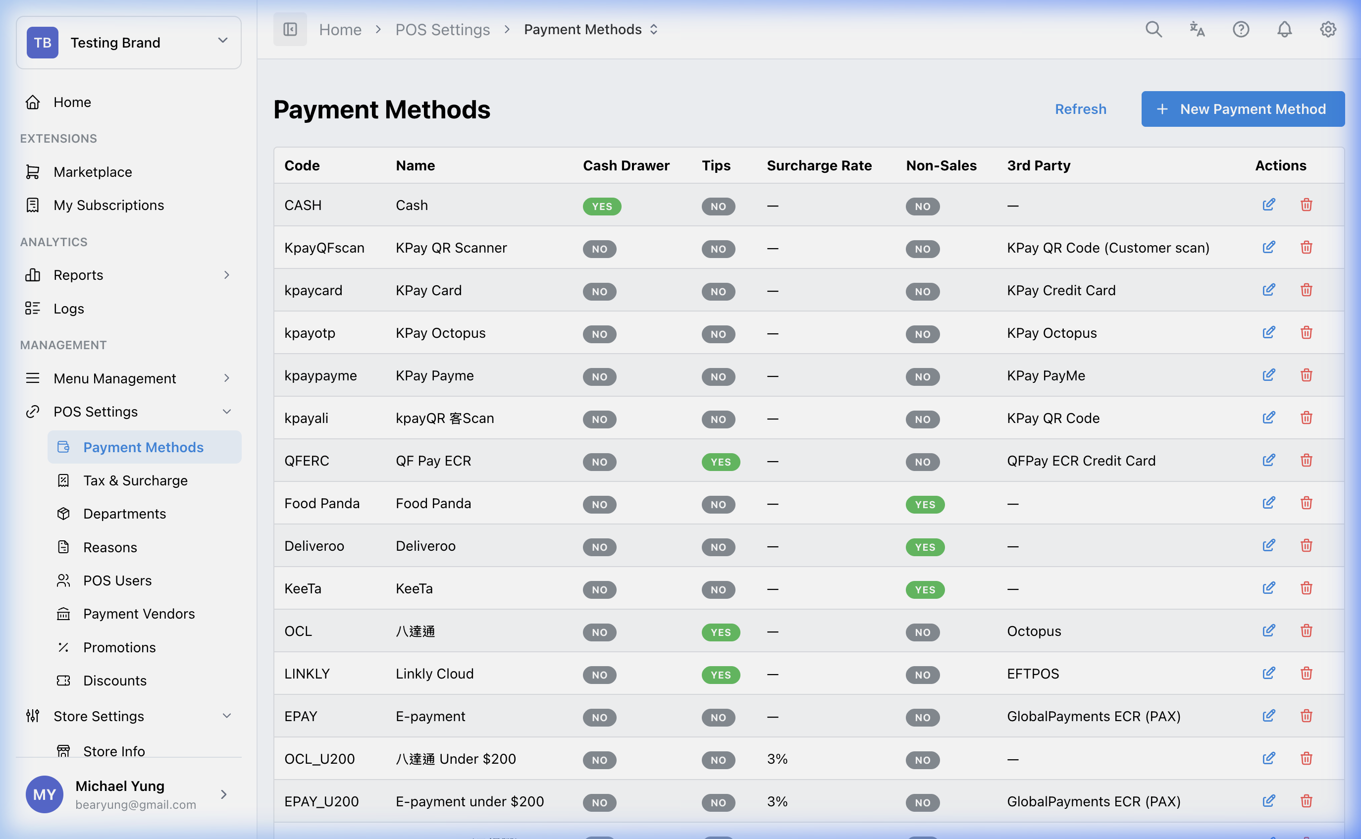Open the notifications bell
The height and width of the screenshot is (839, 1361).
[1284, 29]
